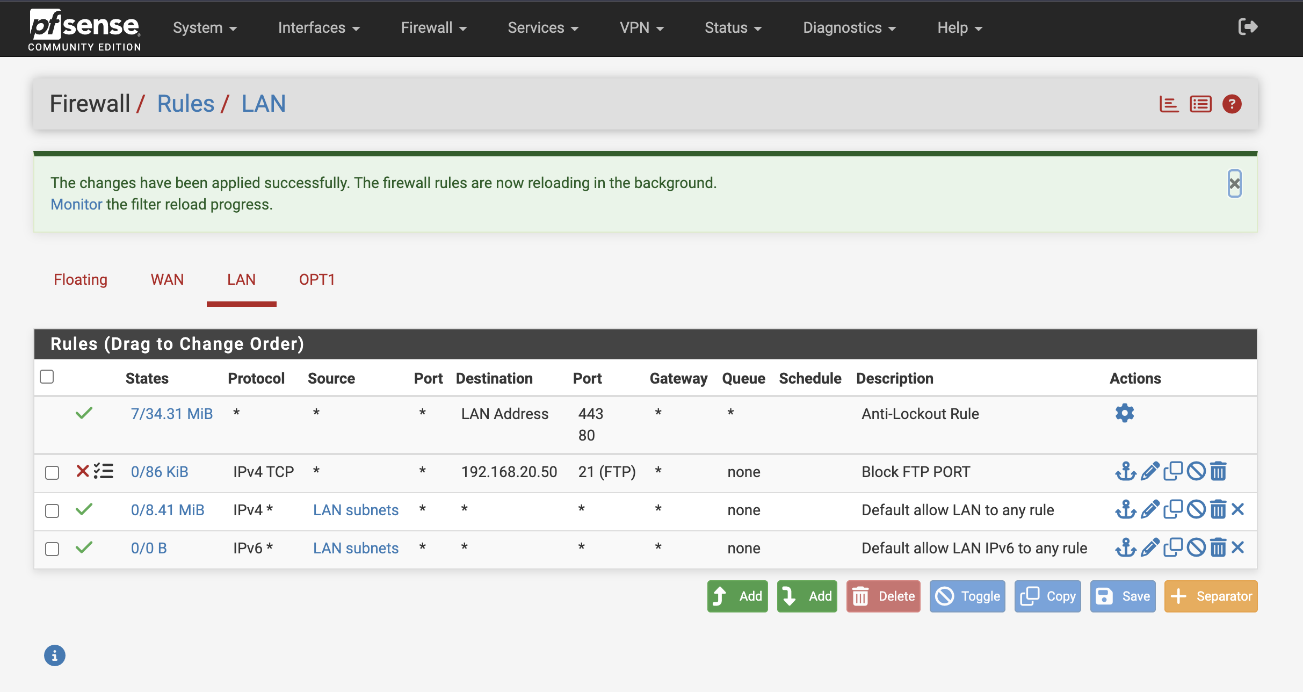The image size is (1303, 692).
Task: Expand the Services dropdown menu
Action: click(x=543, y=28)
